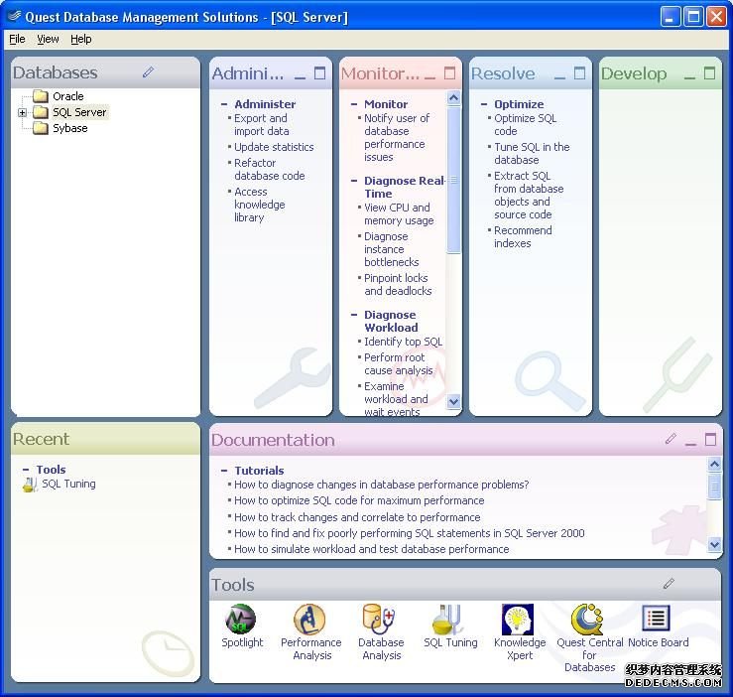Launch Quest Central for Databases
733x697 pixels.
pyautogui.click(x=589, y=621)
